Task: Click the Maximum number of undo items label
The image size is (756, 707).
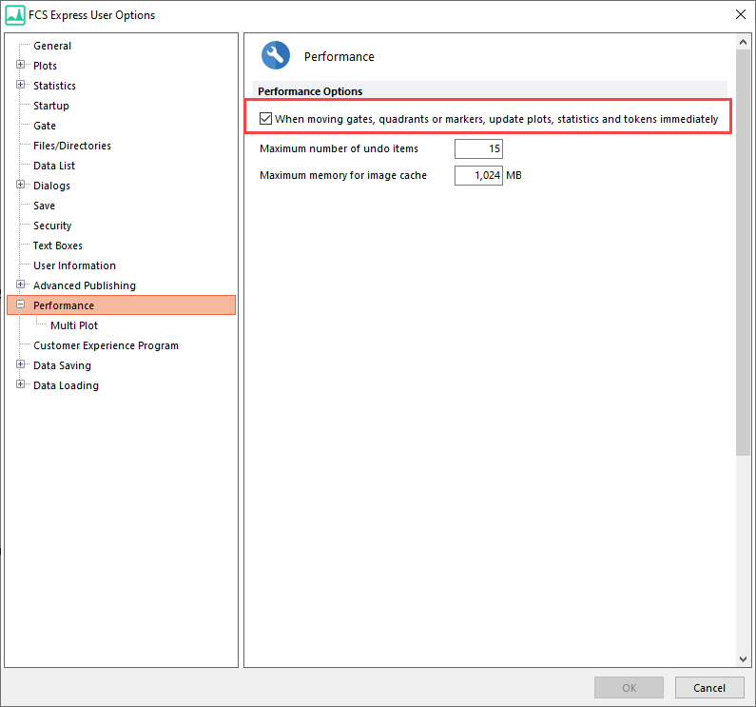Action: click(339, 148)
